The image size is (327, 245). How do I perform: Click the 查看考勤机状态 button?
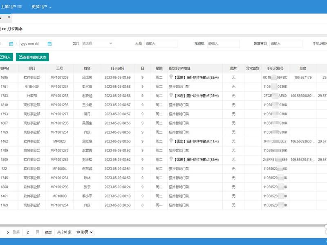(32, 57)
